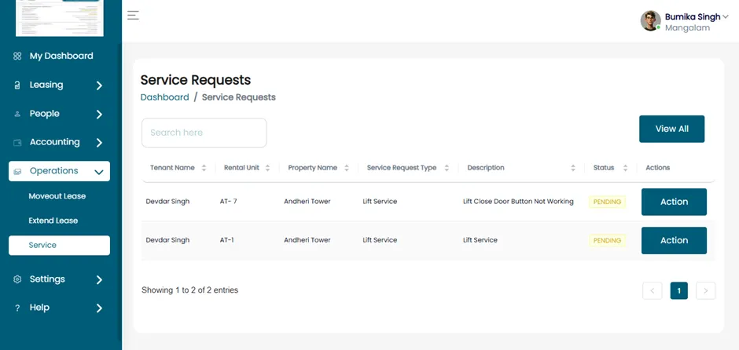Expand the Settings menu chevron
739x350 pixels.
tap(99, 280)
